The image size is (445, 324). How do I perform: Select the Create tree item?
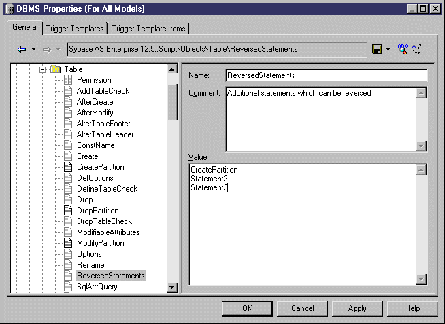coord(87,156)
